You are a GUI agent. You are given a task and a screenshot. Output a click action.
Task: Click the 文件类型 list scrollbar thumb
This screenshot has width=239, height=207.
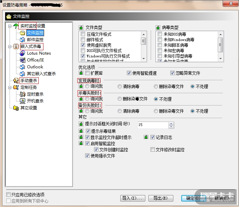click(x=143, y=41)
